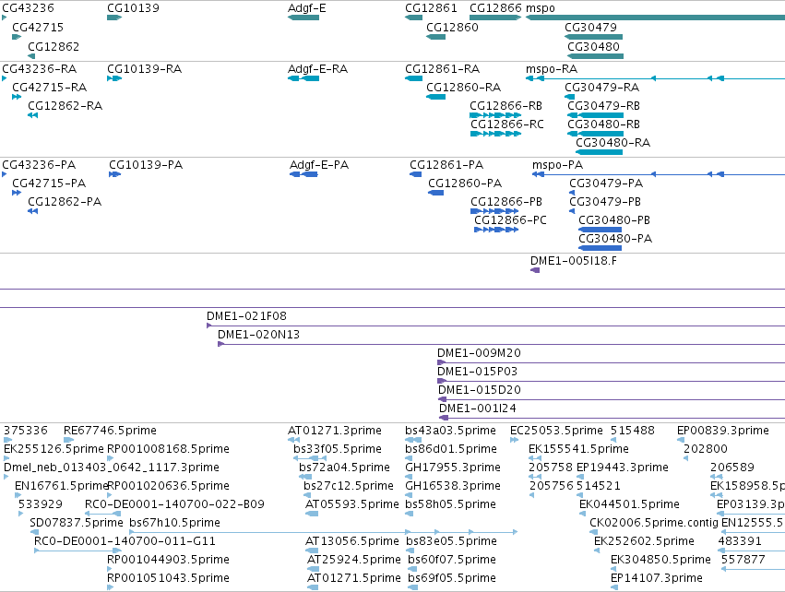This screenshot has height=592, width=785.
Task: Select the CG12860 gene label
Action: click(x=452, y=27)
